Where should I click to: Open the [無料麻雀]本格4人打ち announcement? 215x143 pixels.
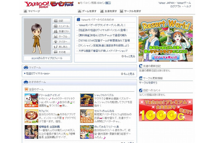[x=102, y=35]
